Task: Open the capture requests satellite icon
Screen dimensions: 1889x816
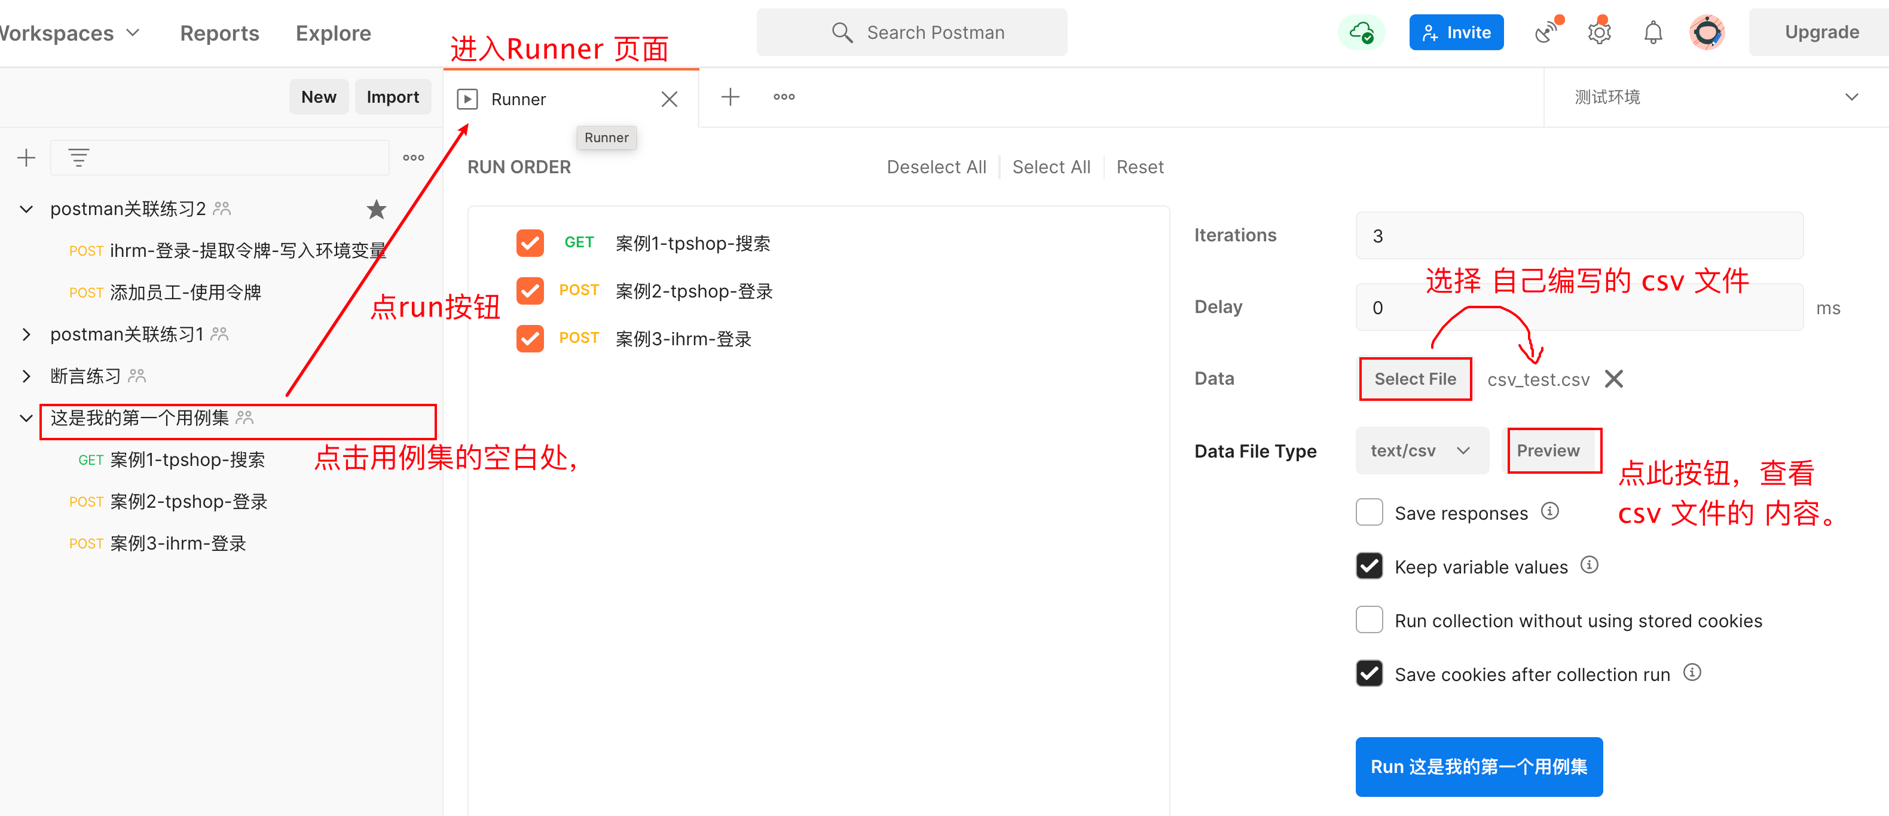Action: 1546,32
